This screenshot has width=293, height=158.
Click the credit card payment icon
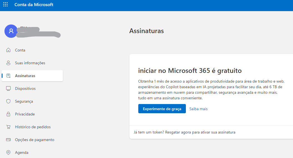(8, 140)
